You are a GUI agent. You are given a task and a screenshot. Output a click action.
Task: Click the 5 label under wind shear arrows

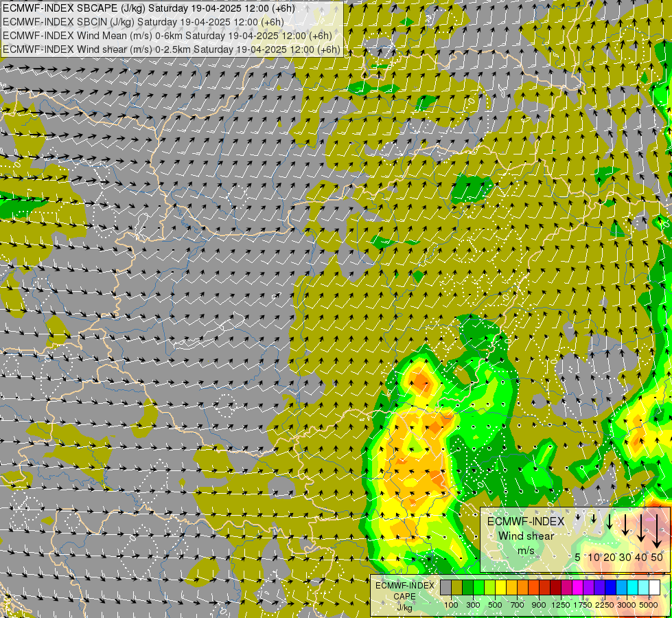point(578,557)
